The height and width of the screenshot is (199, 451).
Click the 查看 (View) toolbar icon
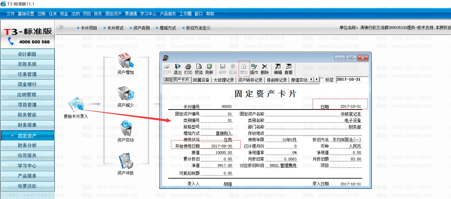[x=288, y=69]
